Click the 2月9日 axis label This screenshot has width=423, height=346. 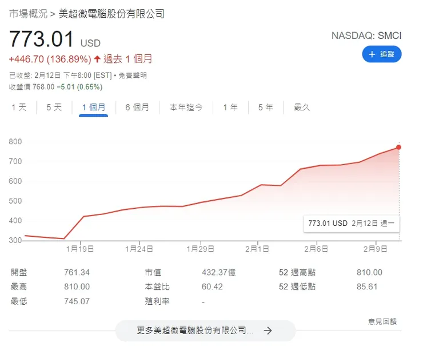(x=375, y=249)
